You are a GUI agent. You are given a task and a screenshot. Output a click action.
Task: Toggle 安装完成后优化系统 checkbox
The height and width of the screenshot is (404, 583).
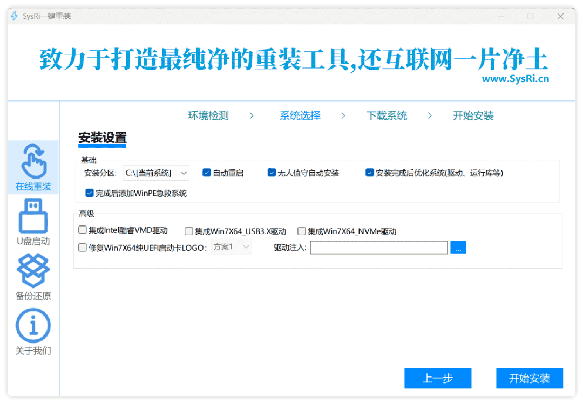point(369,173)
